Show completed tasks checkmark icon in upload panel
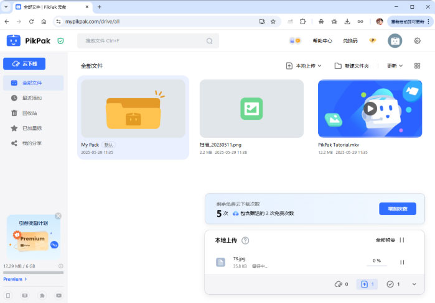Image resolution: width=435 pixels, height=303 pixels. pyautogui.click(x=393, y=284)
